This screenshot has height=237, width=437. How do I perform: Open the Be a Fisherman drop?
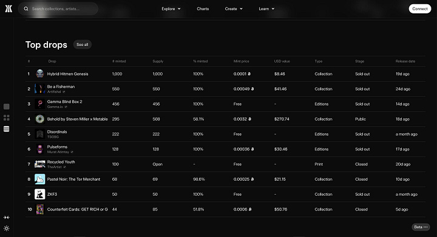(x=61, y=87)
